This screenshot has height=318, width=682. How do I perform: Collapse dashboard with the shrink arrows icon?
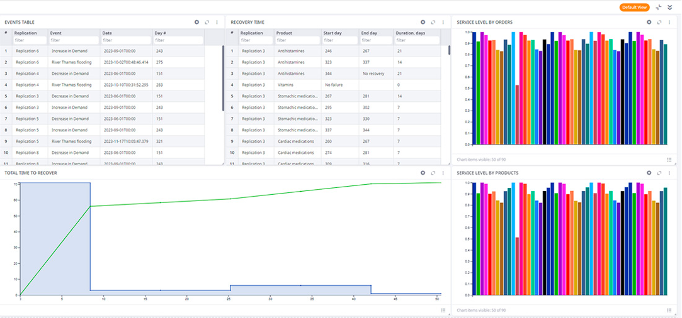(x=659, y=7)
